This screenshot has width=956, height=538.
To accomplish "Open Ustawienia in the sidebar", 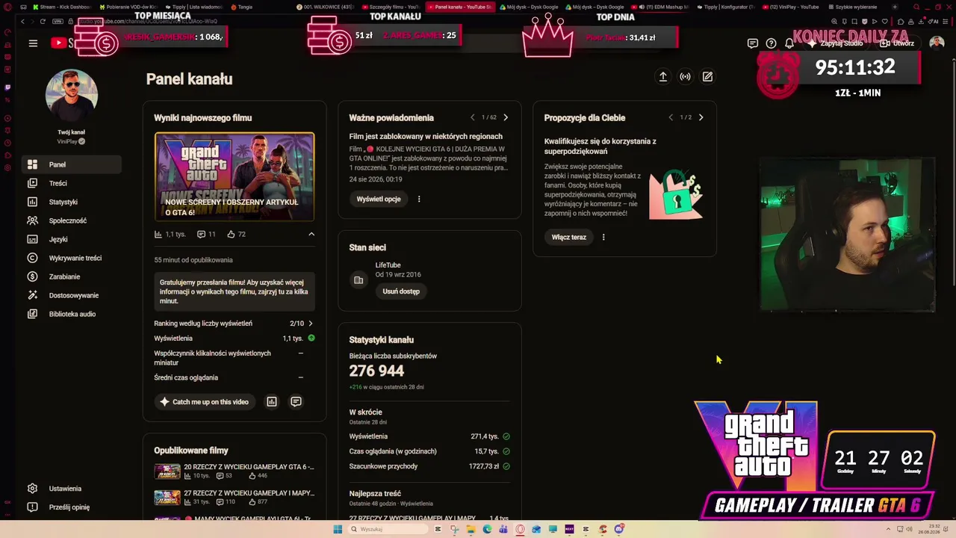I will pyautogui.click(x=72, y=489).
